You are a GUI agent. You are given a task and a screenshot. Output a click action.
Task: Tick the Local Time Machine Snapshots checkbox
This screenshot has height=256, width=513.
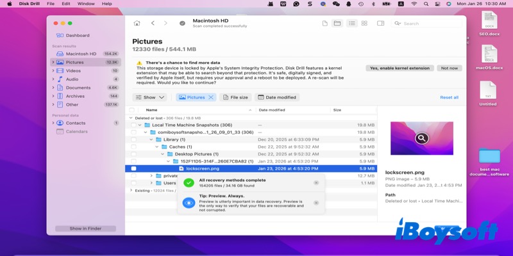pyautogui.click(x=133, y=125)
